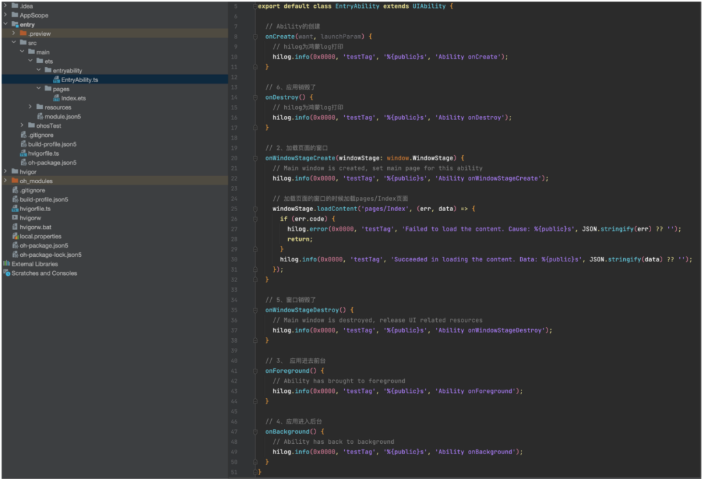Click the onCreate method name
Viewport: 704px width, 479px height.
click(280, 36)
